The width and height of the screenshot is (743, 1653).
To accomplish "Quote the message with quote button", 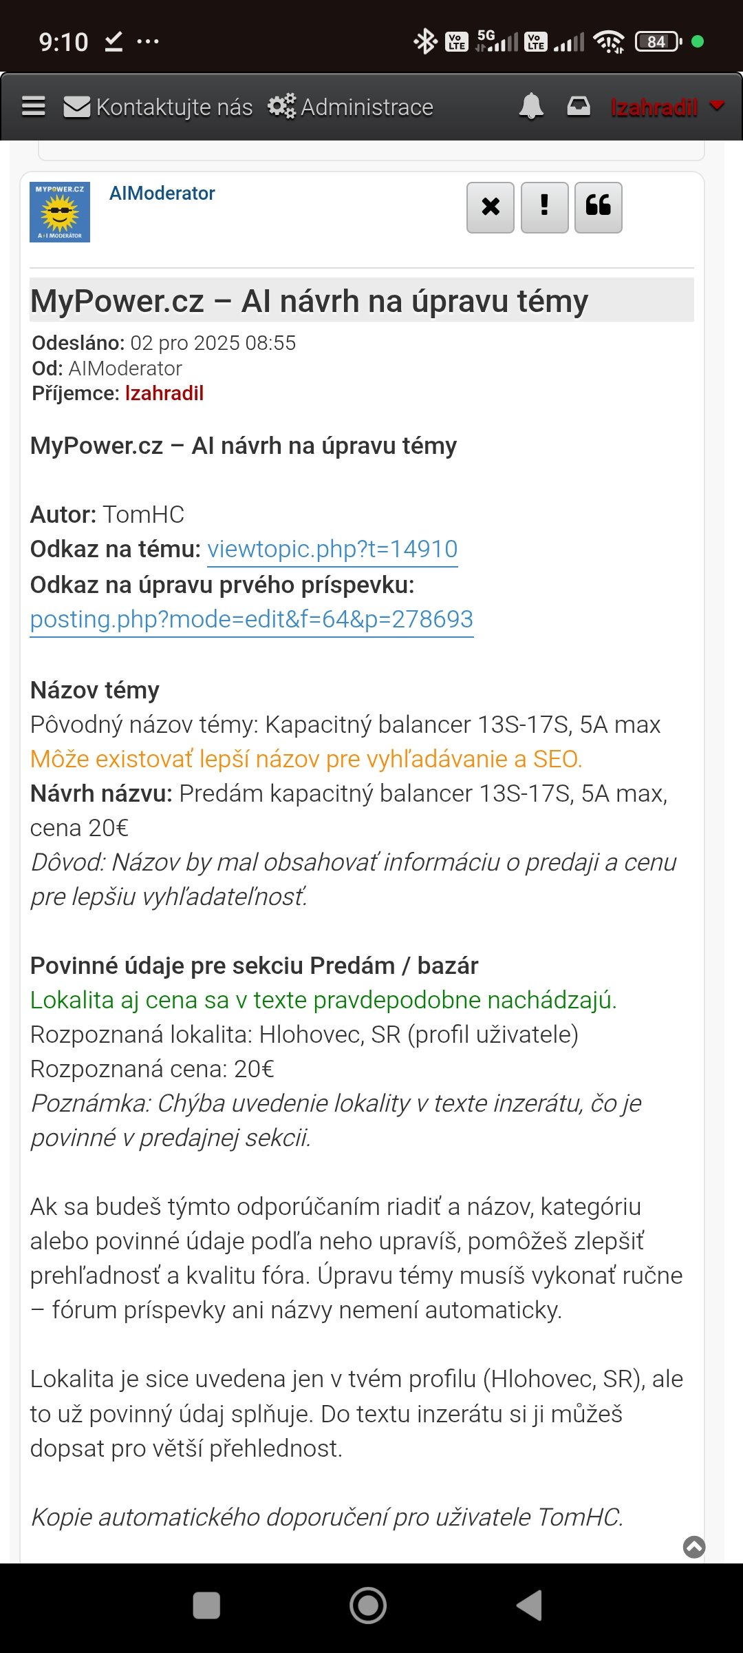I will [598, 207].
